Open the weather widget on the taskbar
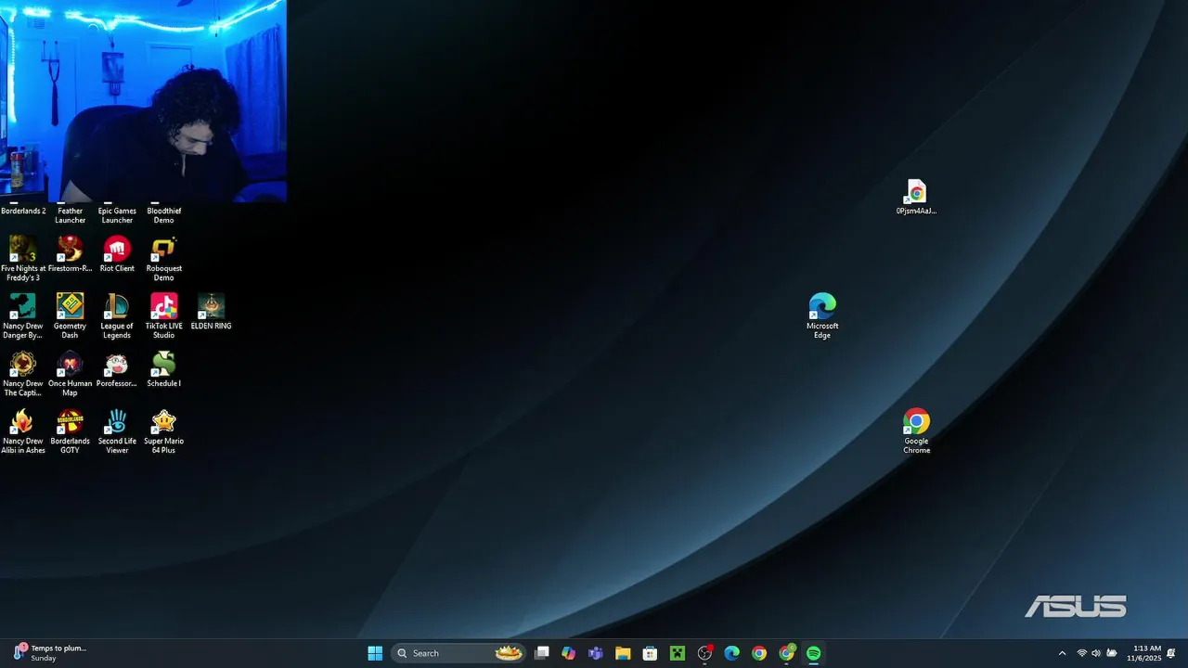This screenshot has height=668, width=1188. pos(50,653)
